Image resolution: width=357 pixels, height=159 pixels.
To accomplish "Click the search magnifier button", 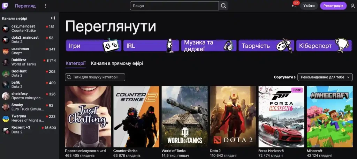I will pyautogui.click(x=223, y=6).
